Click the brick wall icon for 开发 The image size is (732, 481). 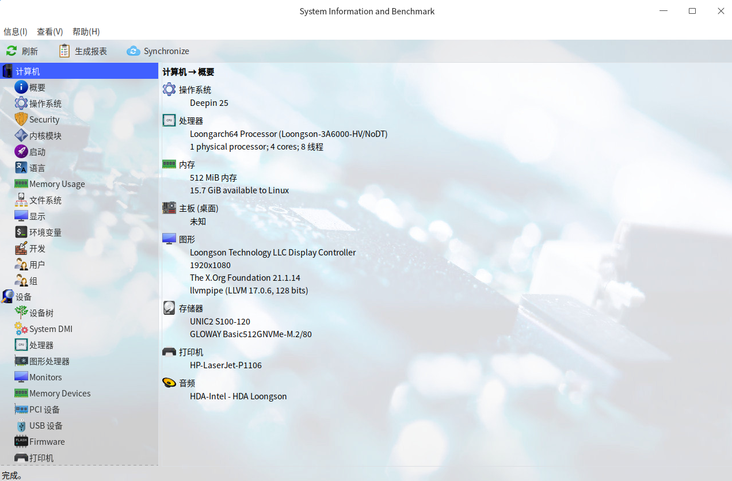click(21, 249)
